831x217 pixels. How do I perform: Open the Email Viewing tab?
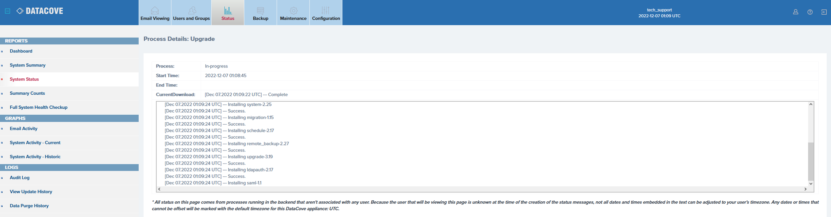tap(155, 13)
